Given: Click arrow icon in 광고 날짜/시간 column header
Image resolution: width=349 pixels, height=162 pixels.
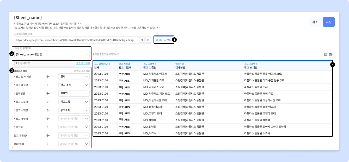Looking at the screenshot, I should (x=110, y=64).
